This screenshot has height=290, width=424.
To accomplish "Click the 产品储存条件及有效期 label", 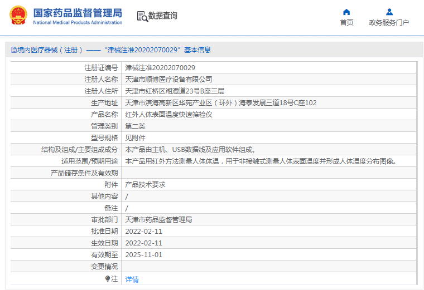I will click(84, 173).
